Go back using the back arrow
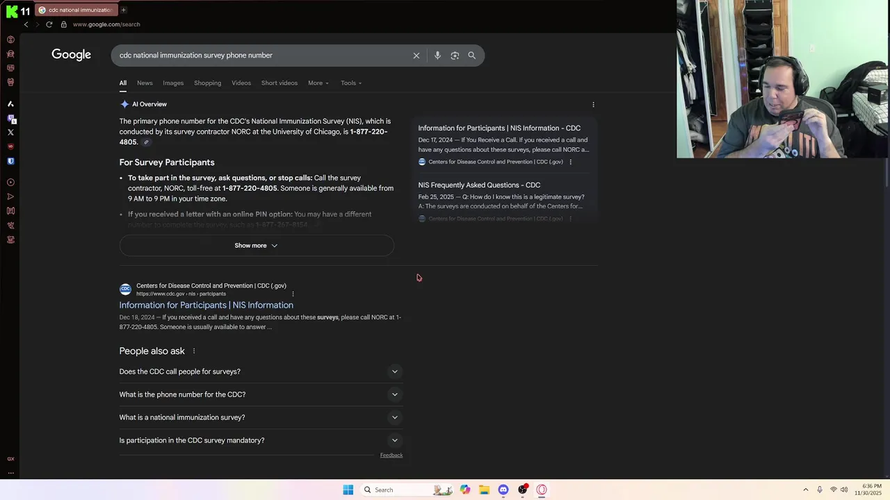 (26, 24)
